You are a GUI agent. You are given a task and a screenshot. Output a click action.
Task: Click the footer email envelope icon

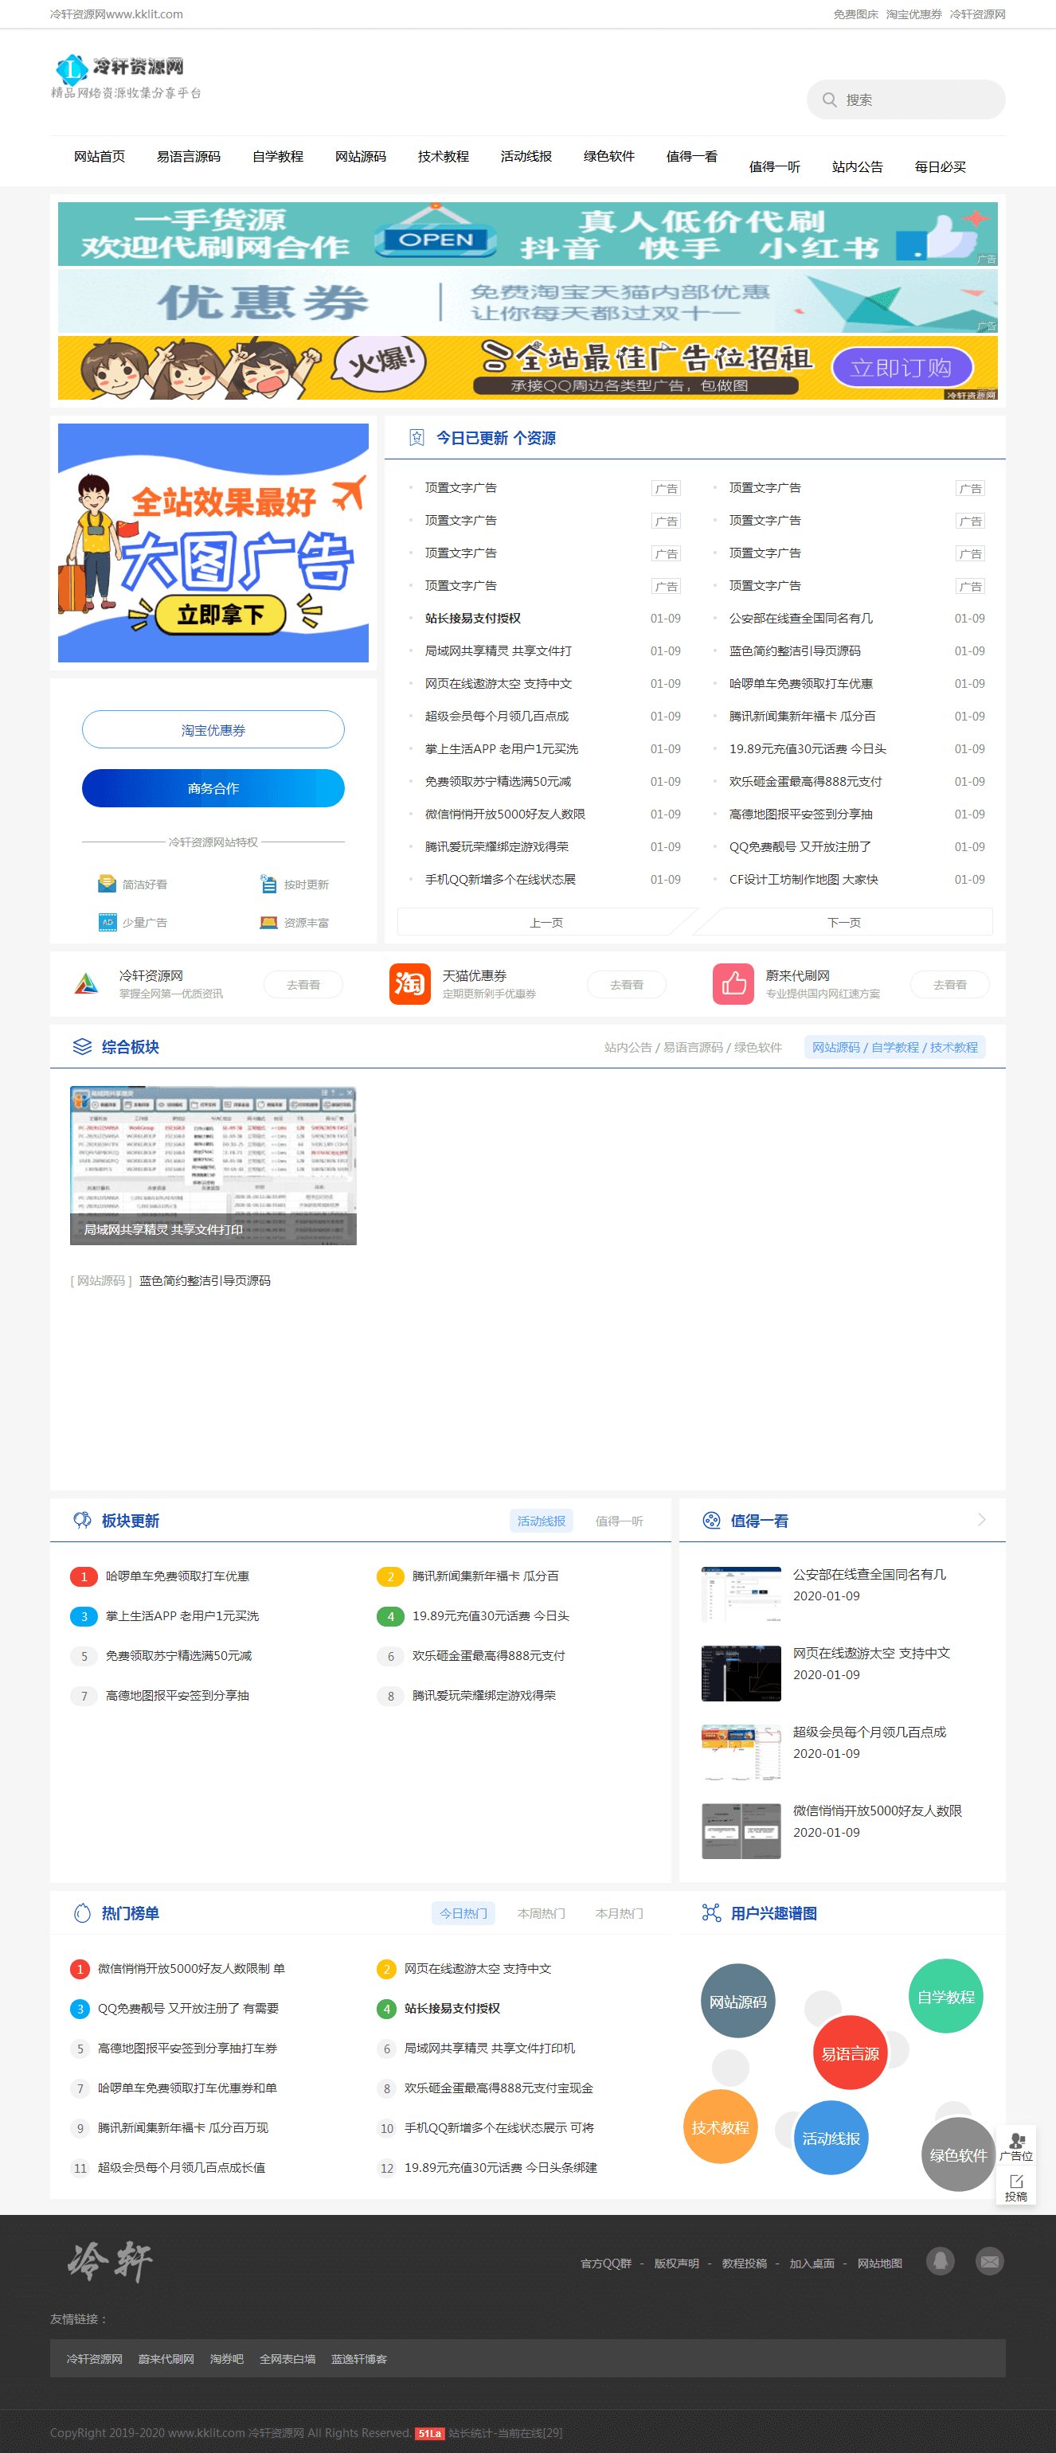tap(990, 2262)
